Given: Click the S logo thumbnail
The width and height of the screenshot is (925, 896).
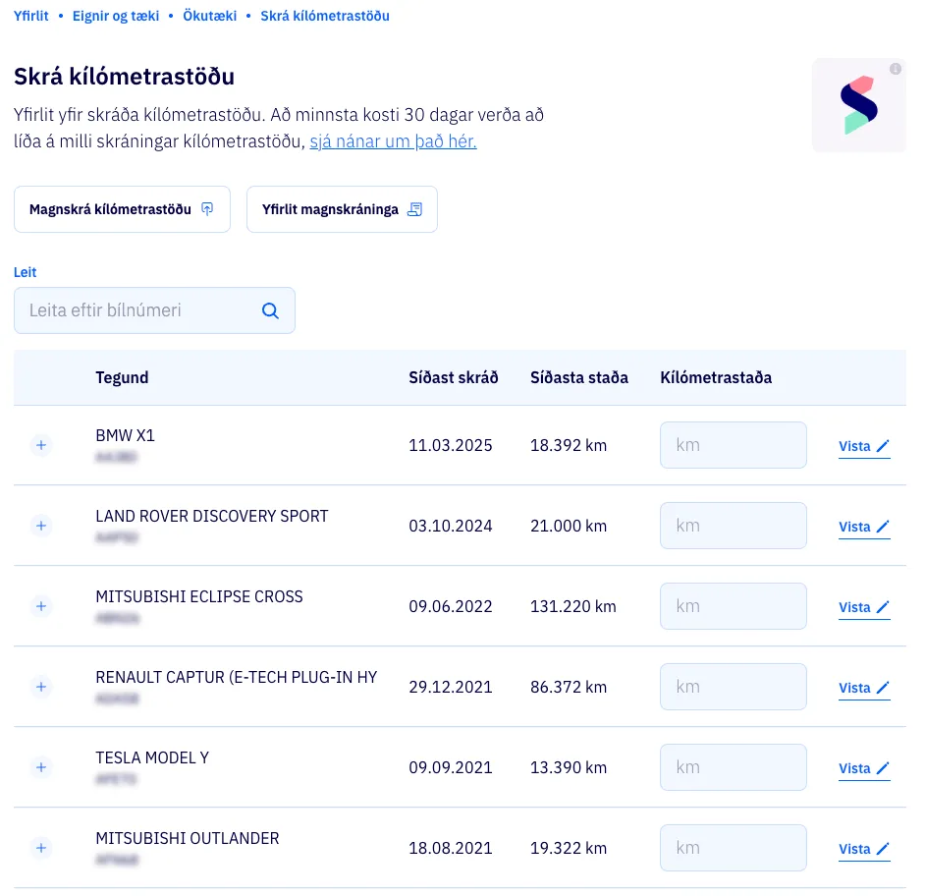Looking at the screenshot, I should [x=859, y=105].
